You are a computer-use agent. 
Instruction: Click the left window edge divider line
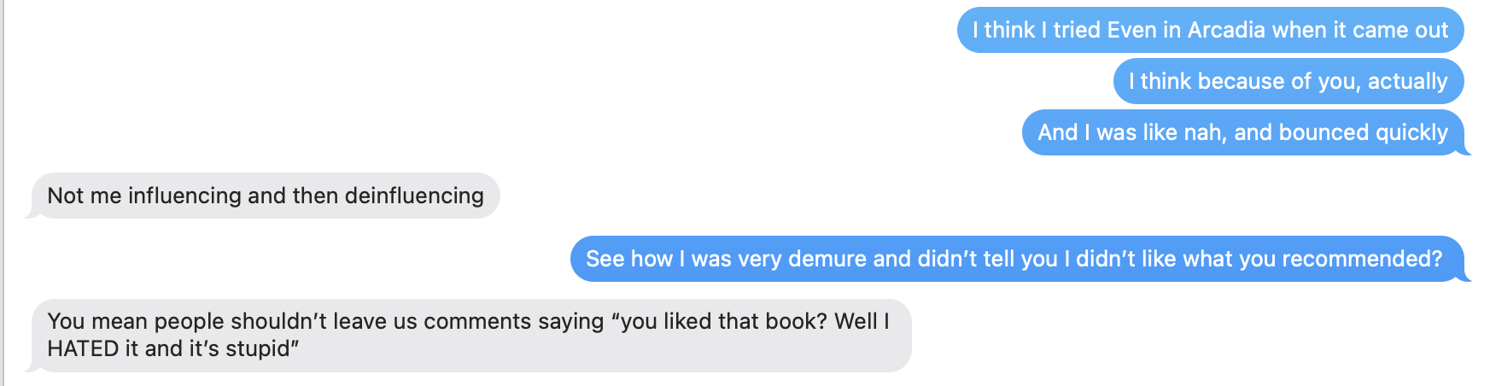coord(3,193)
